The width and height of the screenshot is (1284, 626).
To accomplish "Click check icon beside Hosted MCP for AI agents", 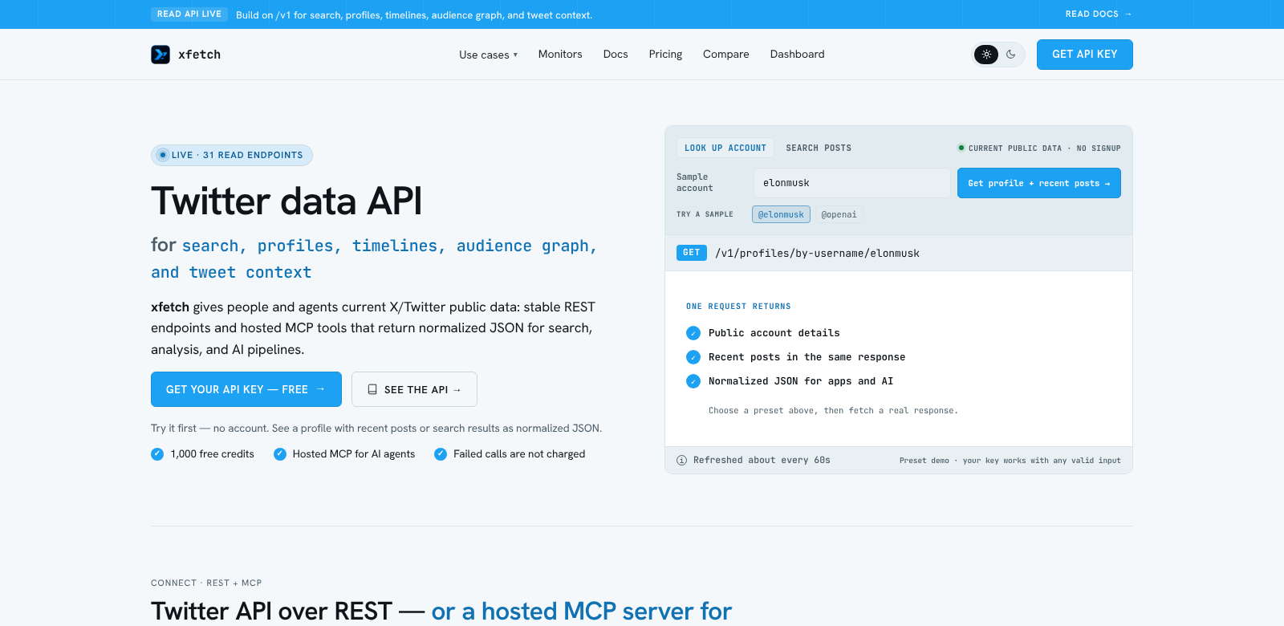I will click(280, 454).
